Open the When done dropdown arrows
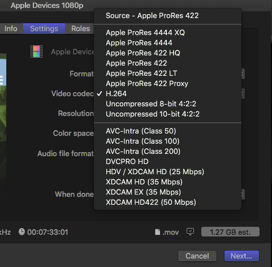 pos(243,195)
